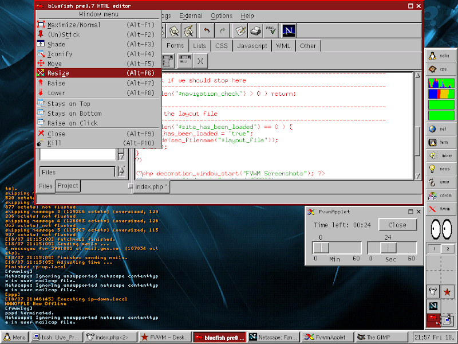Click the Min slider handle in FvwmApplet
This screenshot has width=458, height=344.
pos(321,248)
